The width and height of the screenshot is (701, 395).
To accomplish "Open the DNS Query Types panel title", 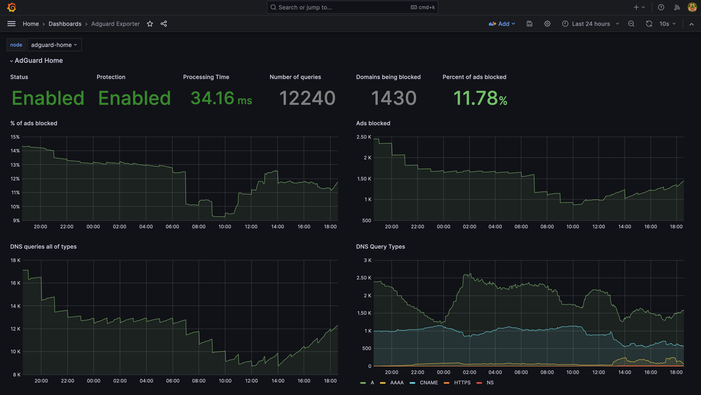I will (381, 247).
